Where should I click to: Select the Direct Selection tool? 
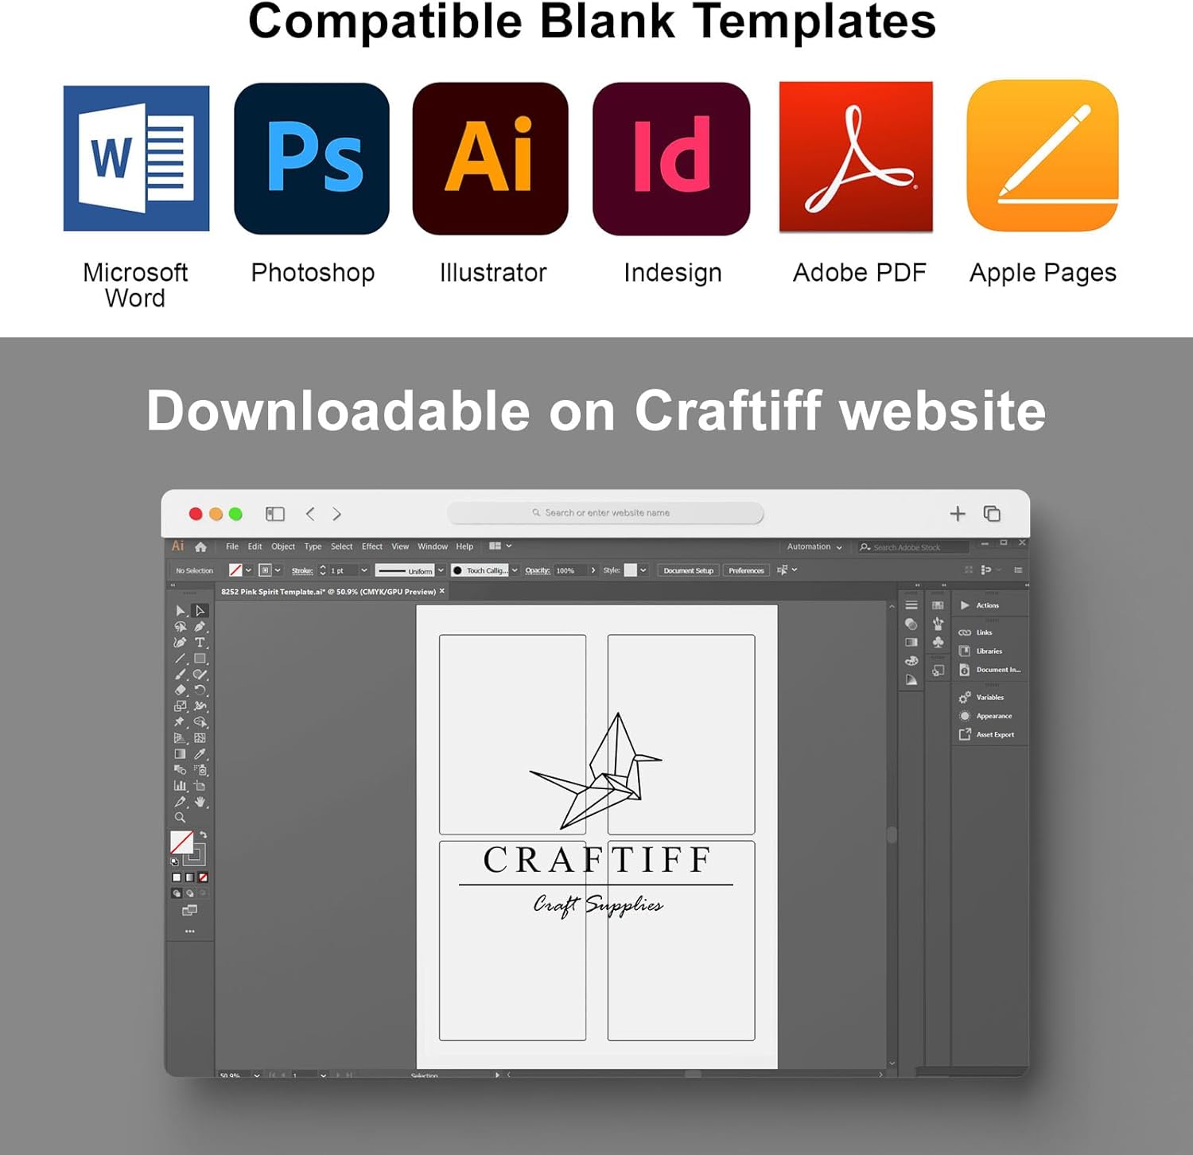[x=200, y=611]
